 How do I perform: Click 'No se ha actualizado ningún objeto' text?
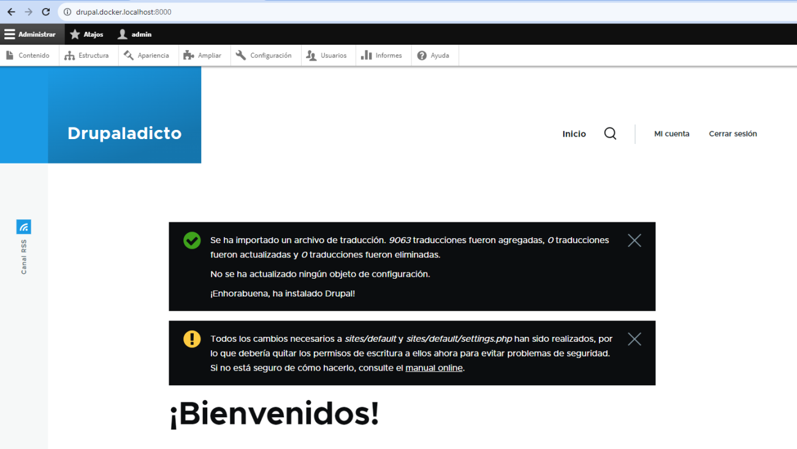320,274
